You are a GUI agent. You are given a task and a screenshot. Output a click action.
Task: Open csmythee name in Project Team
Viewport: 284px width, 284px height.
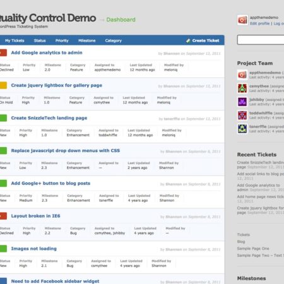click(259, 86)
